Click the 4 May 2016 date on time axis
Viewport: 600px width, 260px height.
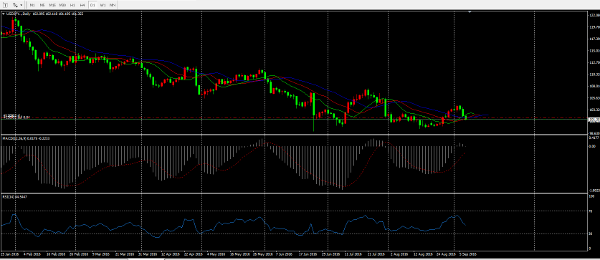[x=216, y=254]
